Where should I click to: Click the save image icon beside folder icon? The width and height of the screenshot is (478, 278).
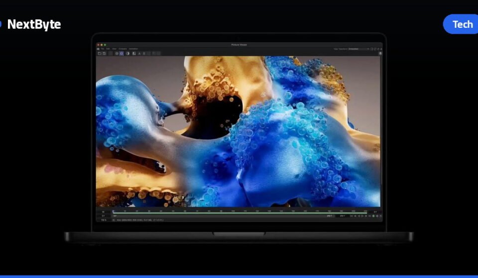(104, 54)
